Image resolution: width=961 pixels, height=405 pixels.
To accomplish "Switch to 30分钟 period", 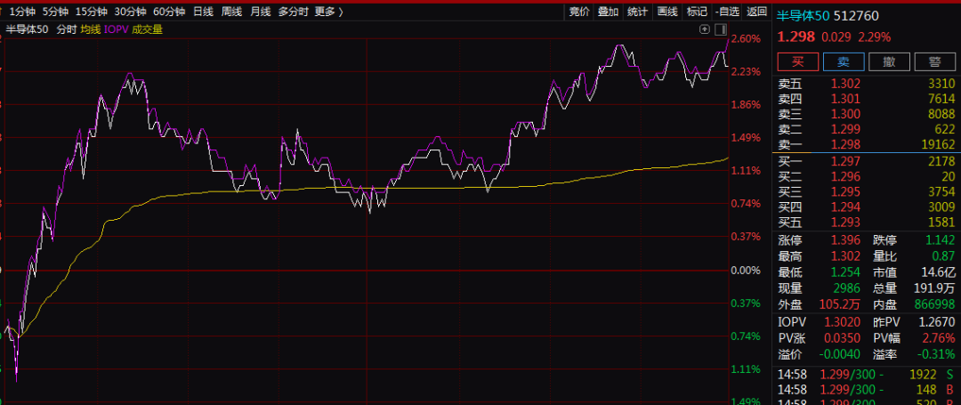I will 130,11.
